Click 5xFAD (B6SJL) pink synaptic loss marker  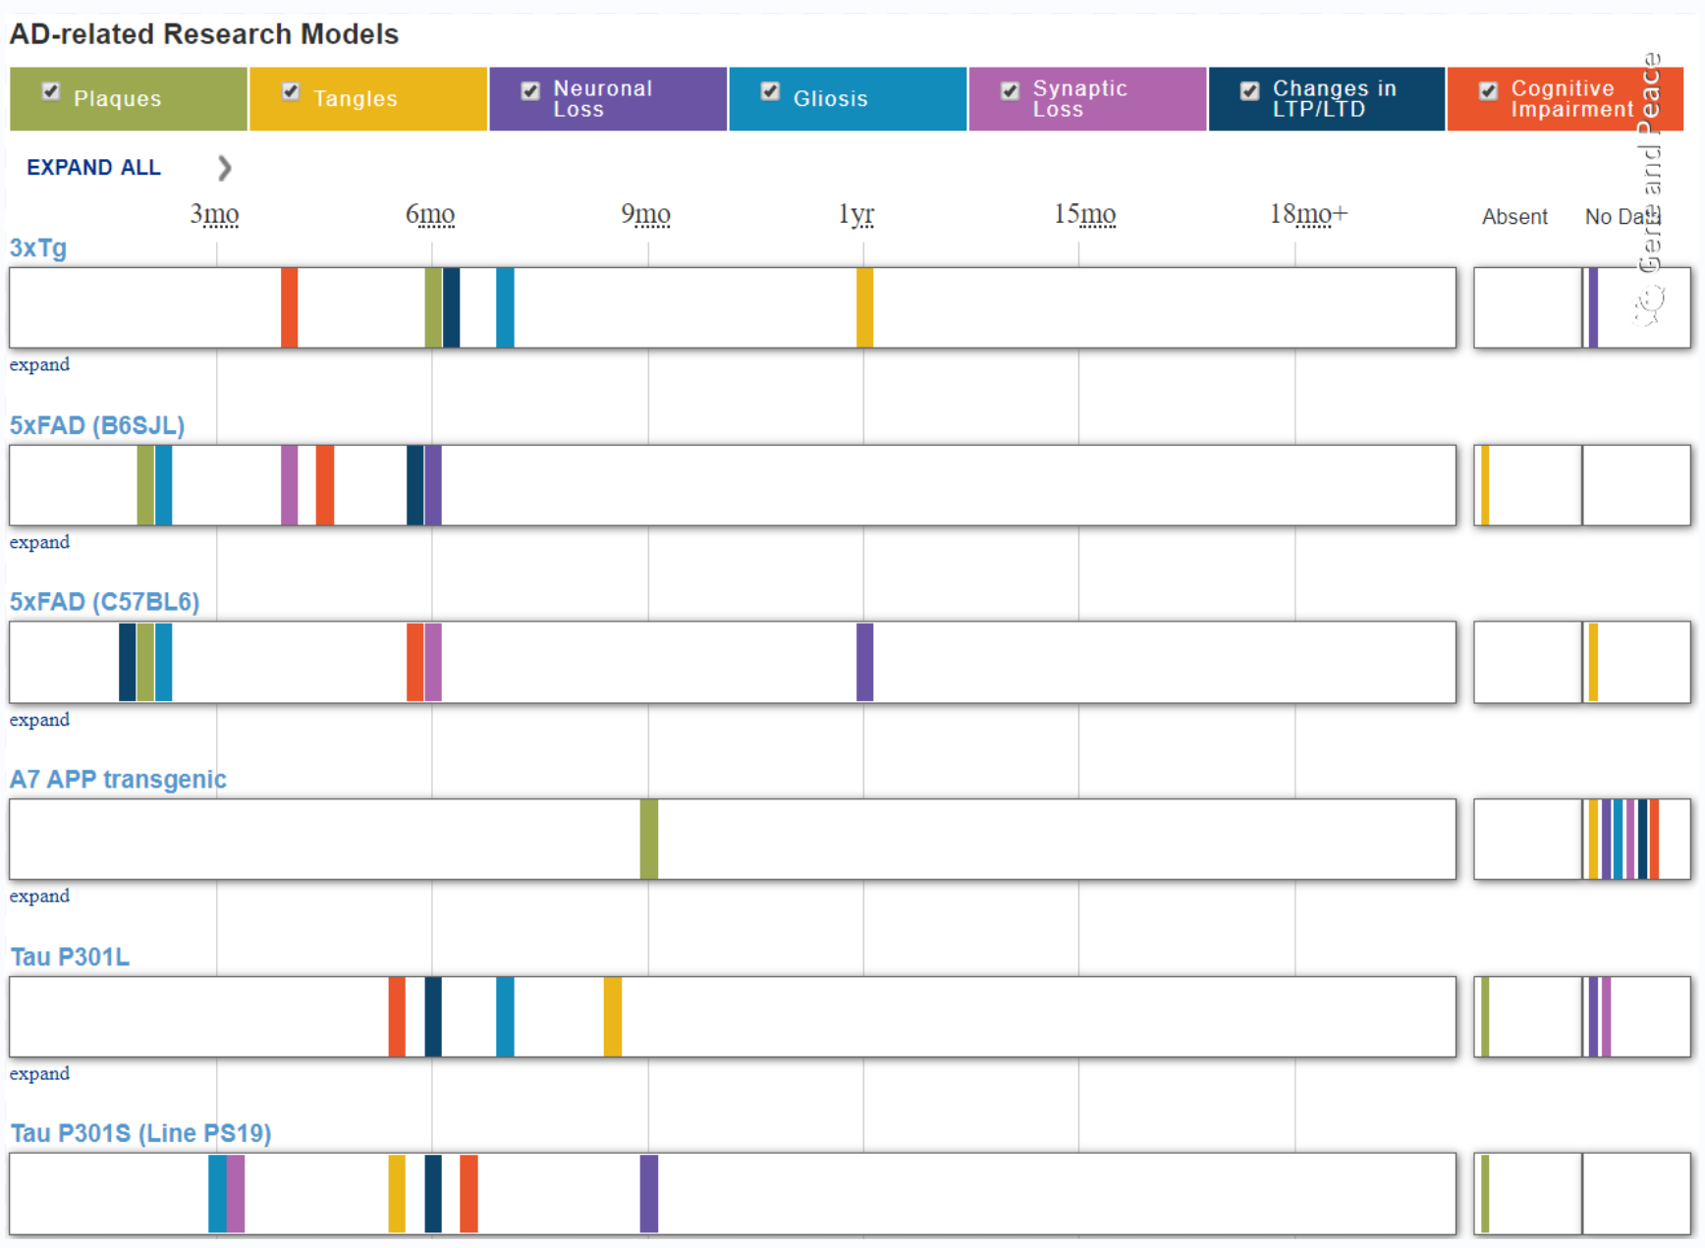click(289, 485)
